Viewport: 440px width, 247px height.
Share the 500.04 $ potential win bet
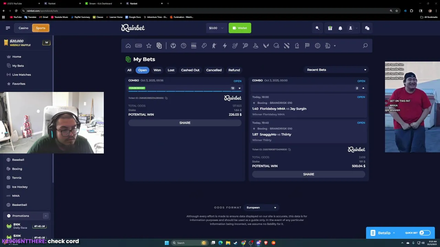[x=309, y=174]
